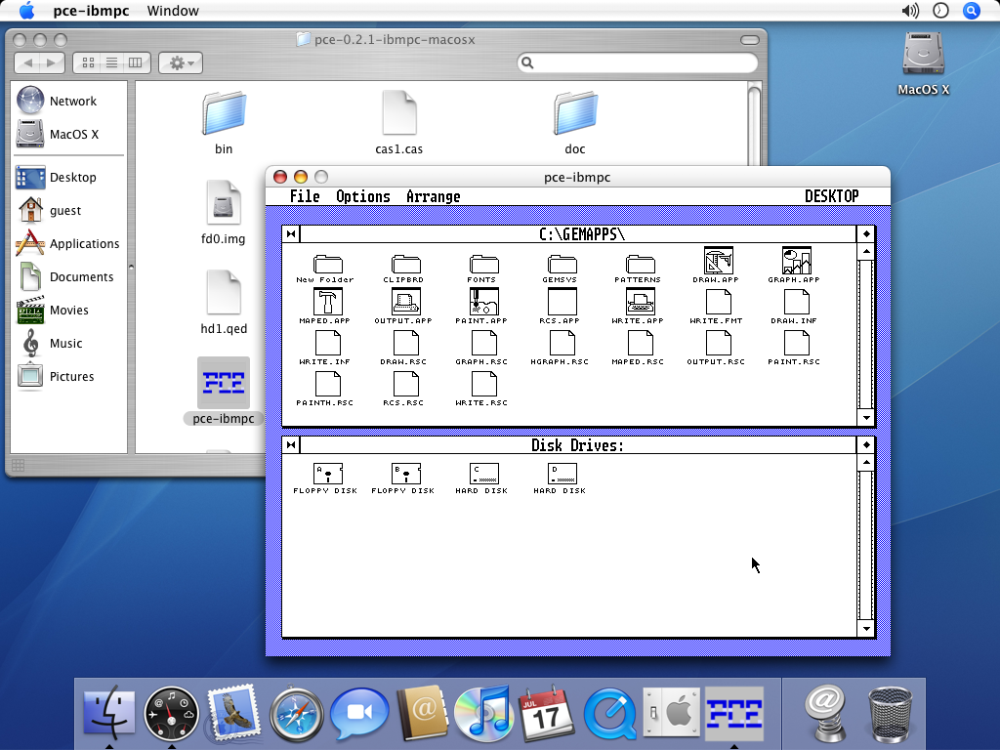
Task: Select the CLIPBRD folder in GEMAPPS
Action: click(x=405, y=264)
